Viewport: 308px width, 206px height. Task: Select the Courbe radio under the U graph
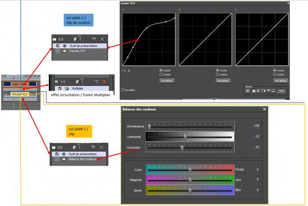(217, 70)
